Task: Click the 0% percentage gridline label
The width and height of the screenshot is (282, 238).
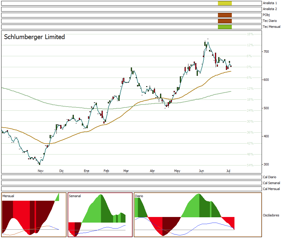Action: click(x=249, y=67)
